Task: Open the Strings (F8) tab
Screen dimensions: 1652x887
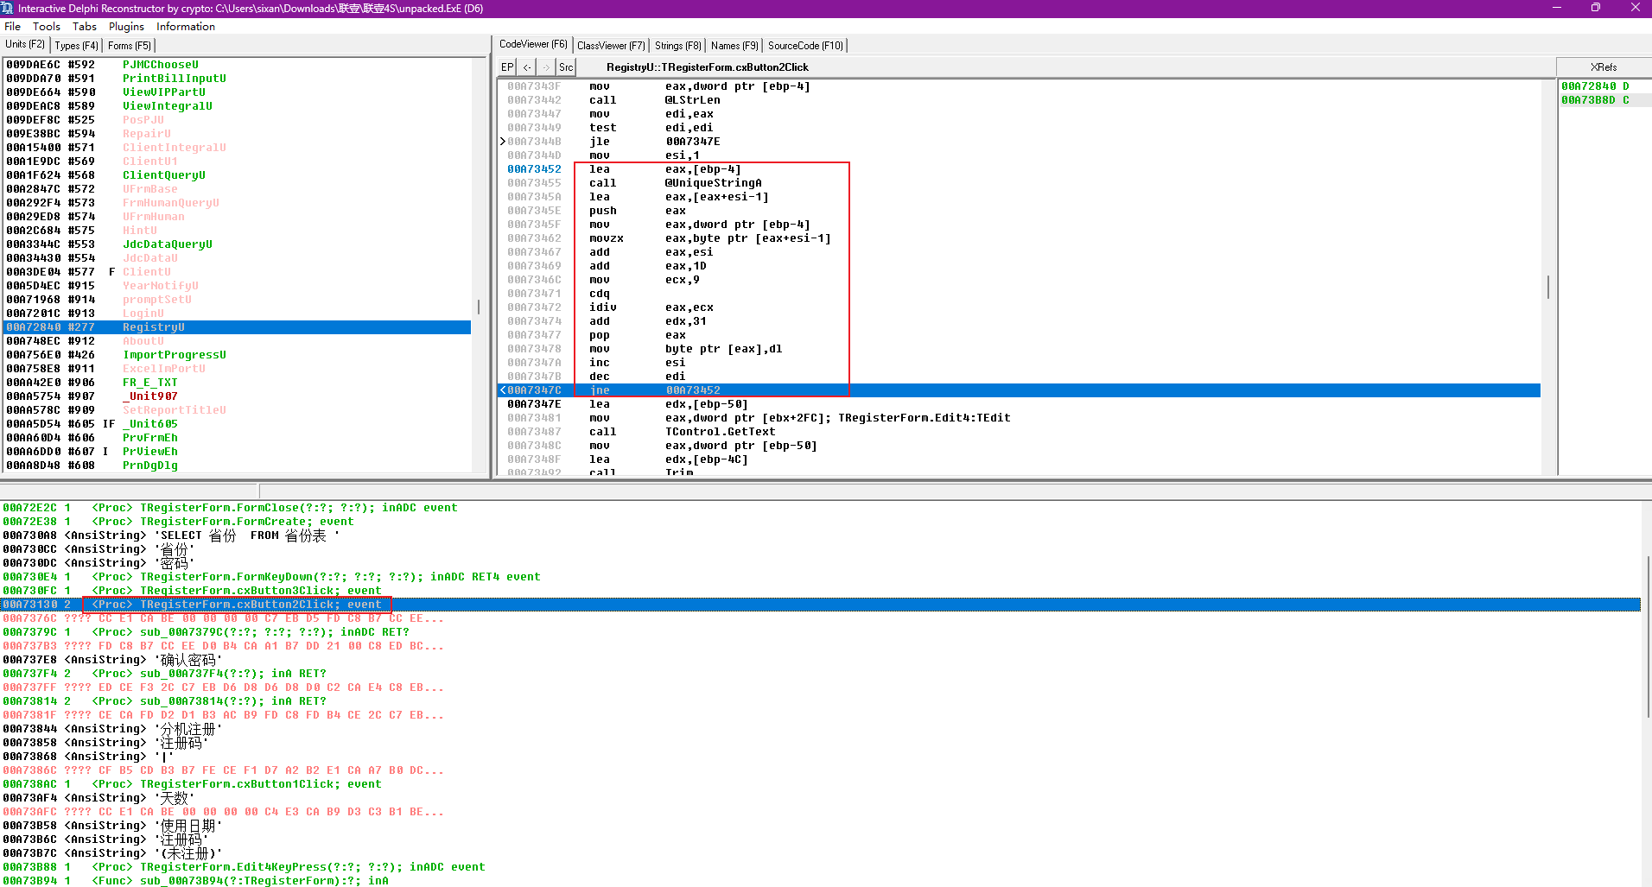Action: click(x=677, y=46)
